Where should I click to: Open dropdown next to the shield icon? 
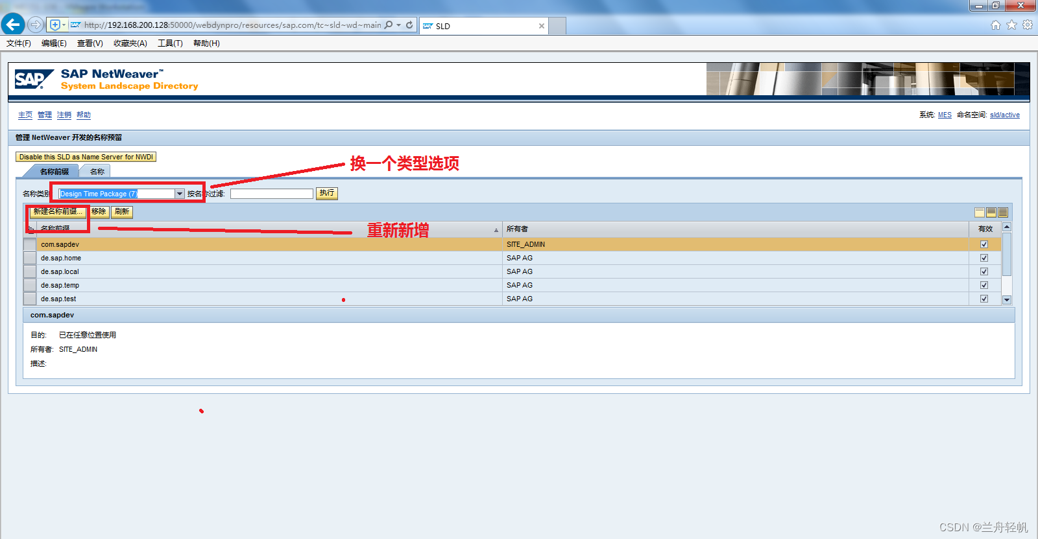64,25
